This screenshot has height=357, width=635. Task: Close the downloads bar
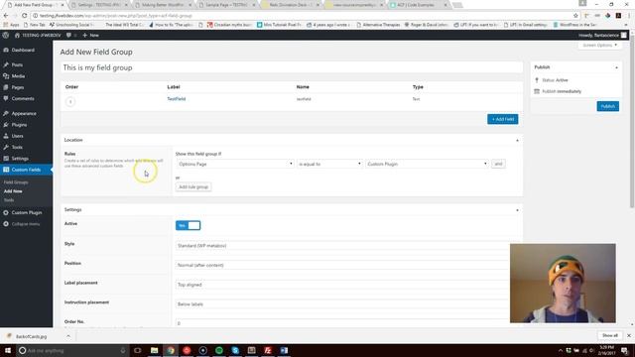click(x=628, y=335)
